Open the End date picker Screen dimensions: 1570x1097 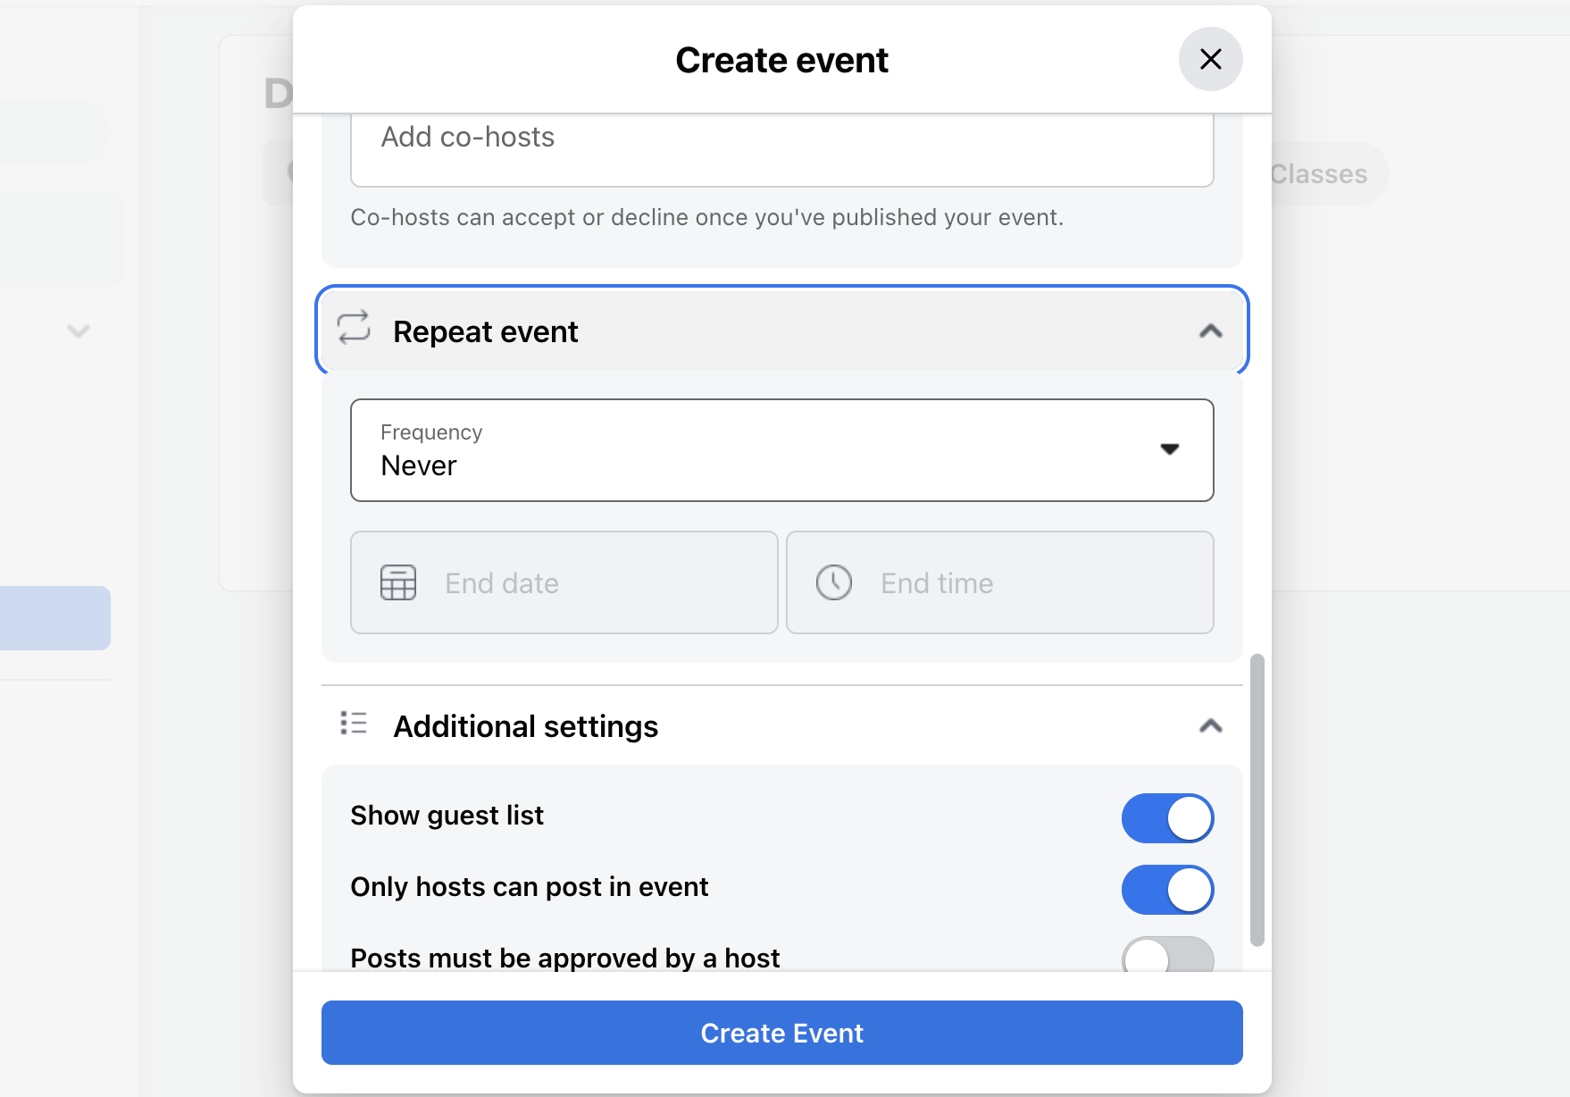[x=564, y=582]
